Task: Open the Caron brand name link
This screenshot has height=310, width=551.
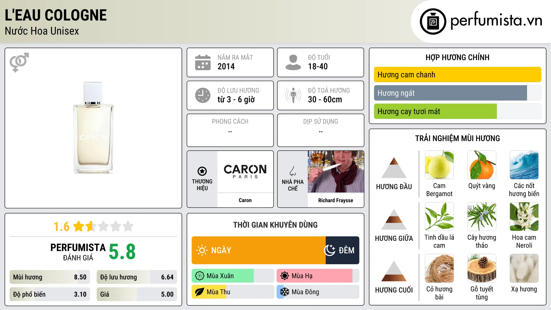Action: [245, 200]
